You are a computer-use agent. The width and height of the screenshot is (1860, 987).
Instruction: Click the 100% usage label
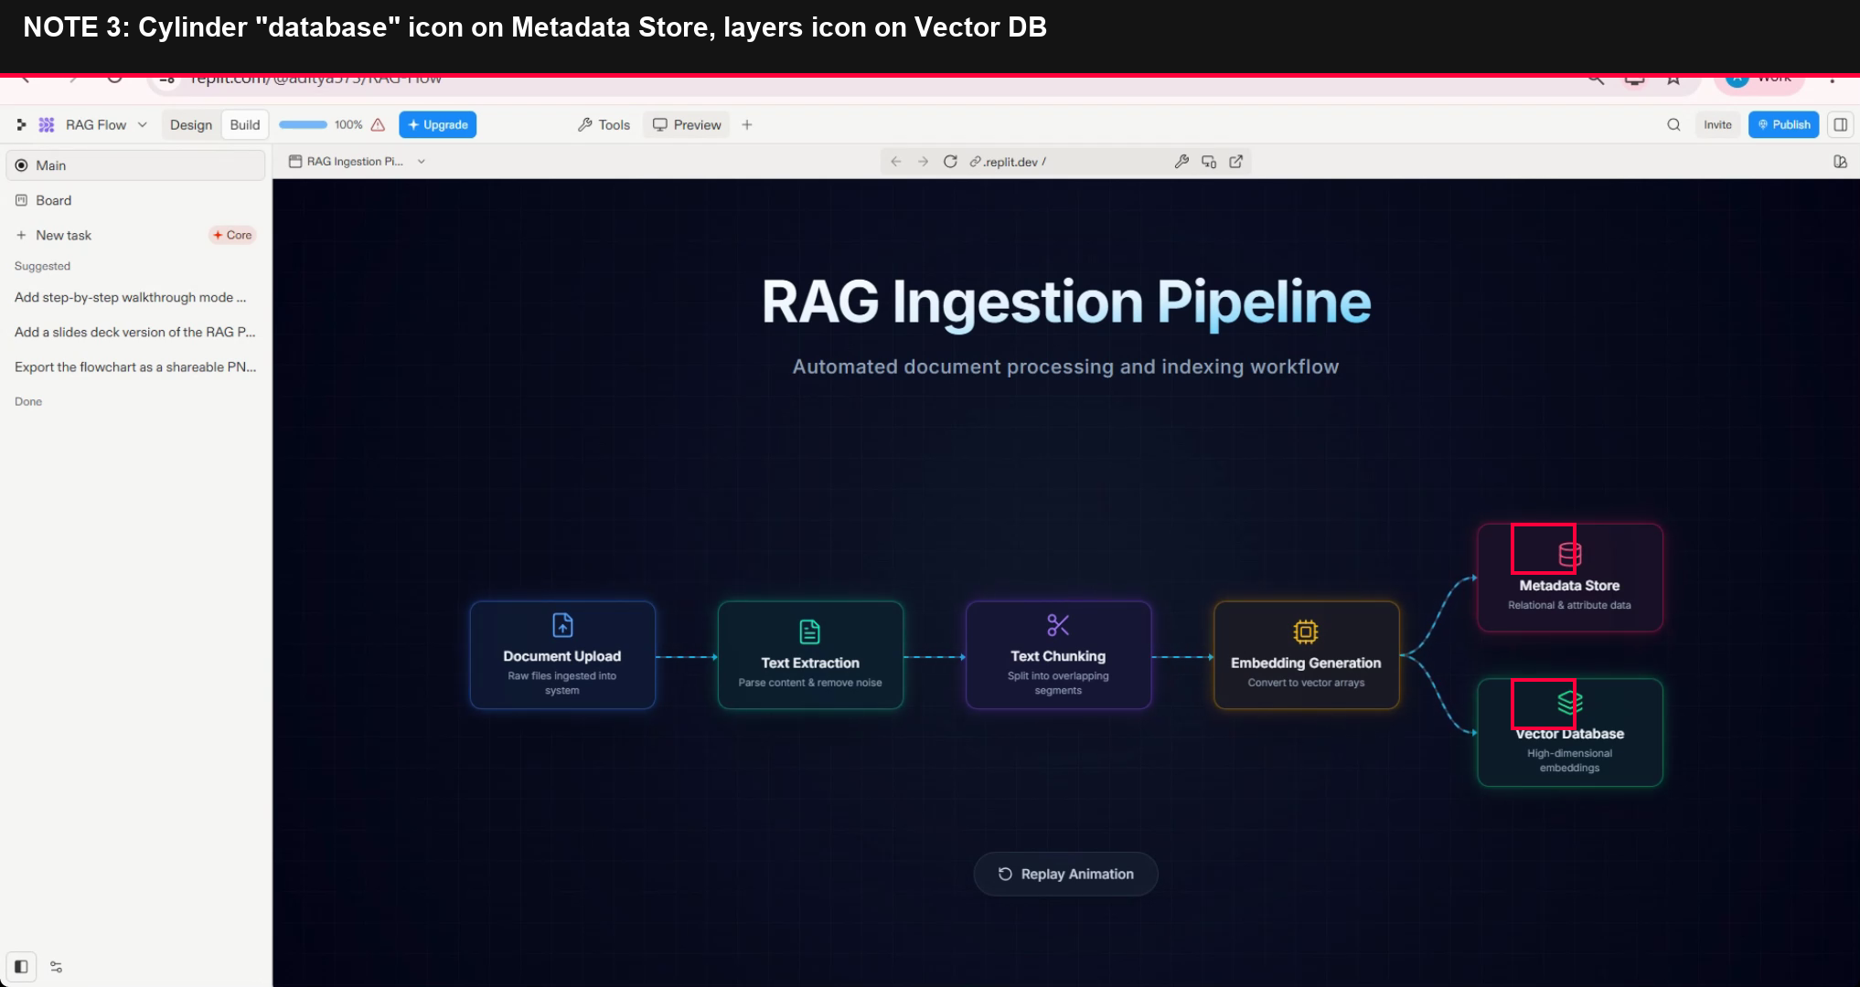[348, 125]
